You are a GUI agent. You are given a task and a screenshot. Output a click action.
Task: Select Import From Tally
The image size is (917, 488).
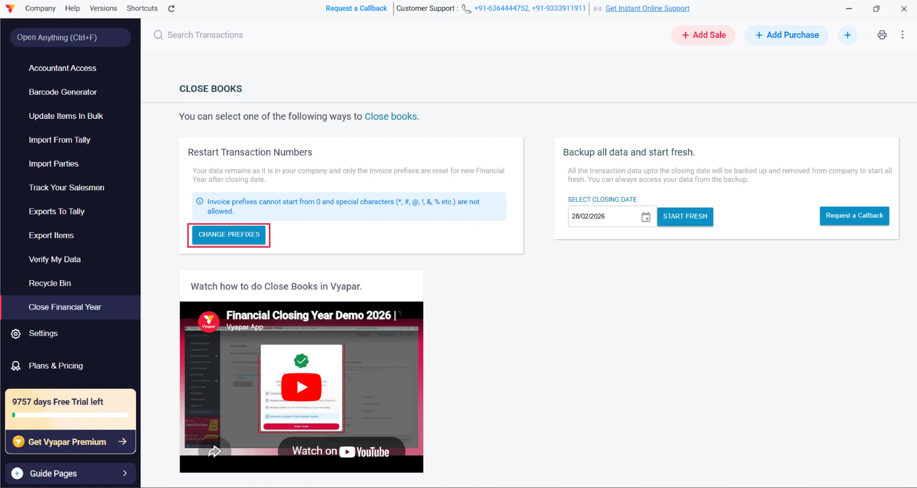point(71,140)
